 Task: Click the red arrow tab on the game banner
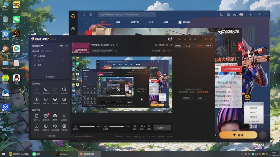pos(240,47)
